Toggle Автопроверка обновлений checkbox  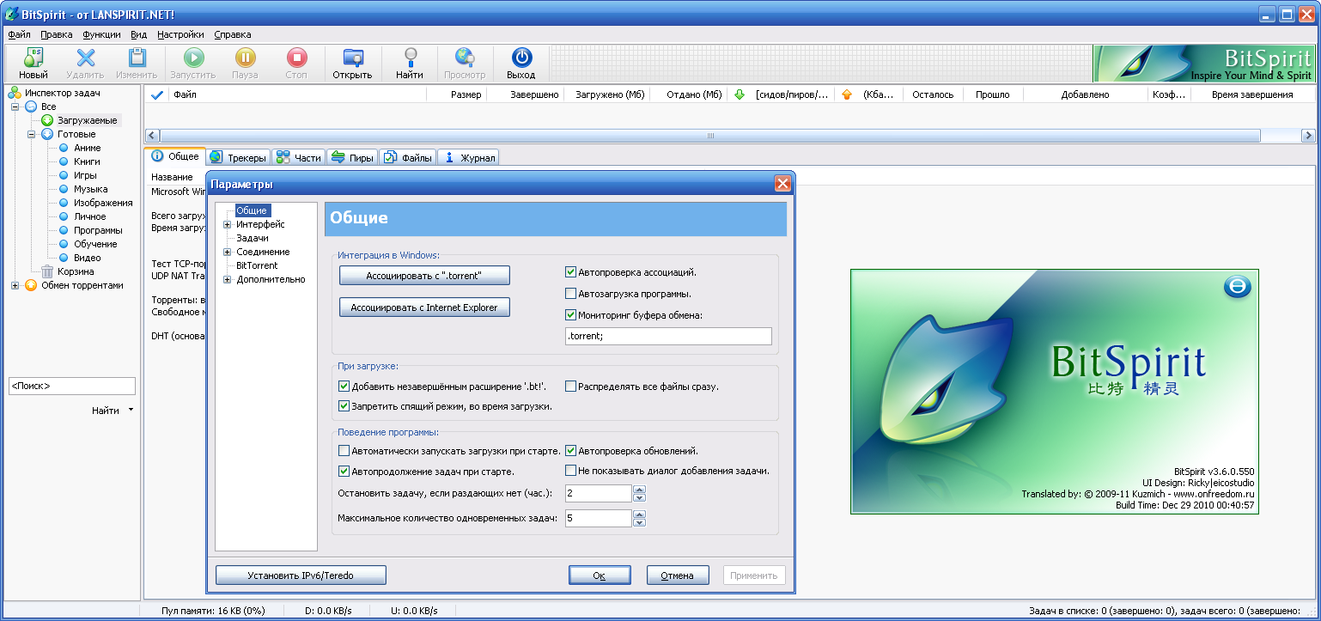[570, 450]
